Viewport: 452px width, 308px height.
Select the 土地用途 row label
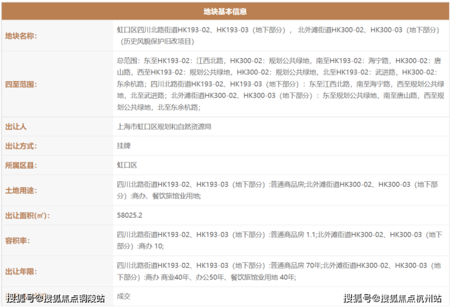(22, 190)
